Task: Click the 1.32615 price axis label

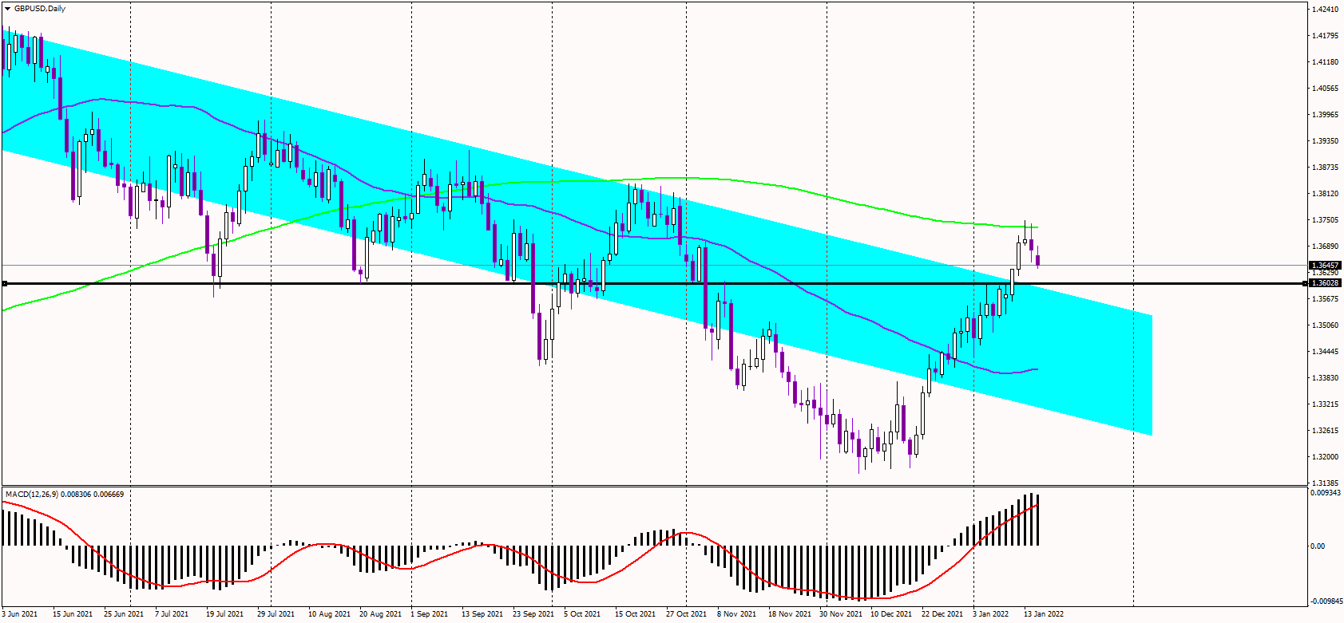Action: click(1325, 431)
